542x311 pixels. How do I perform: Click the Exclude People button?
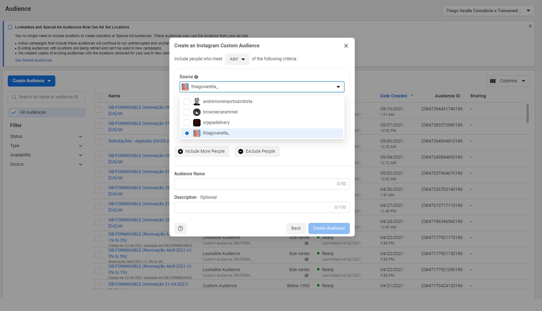257,151
